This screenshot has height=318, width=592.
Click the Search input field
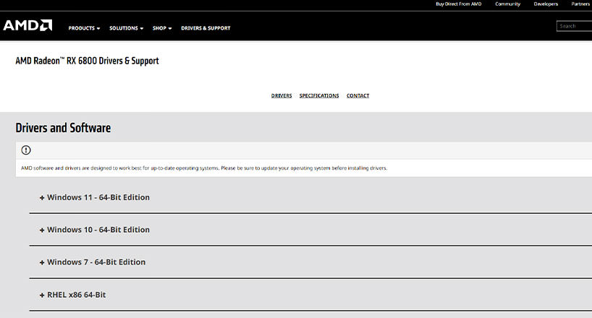[574, 26]
